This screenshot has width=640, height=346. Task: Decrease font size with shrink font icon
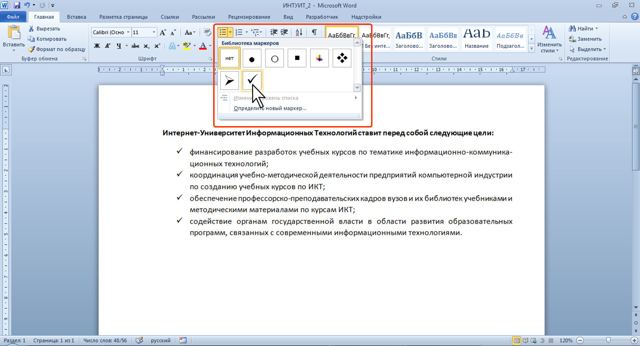[173, 32]
